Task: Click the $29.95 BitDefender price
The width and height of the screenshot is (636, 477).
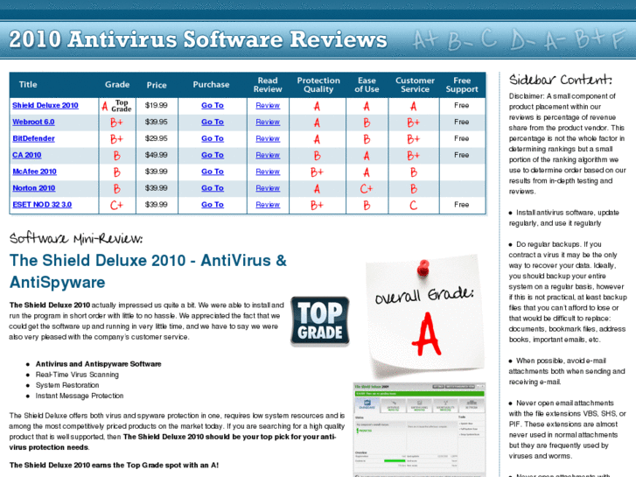Action: point(157,138)
